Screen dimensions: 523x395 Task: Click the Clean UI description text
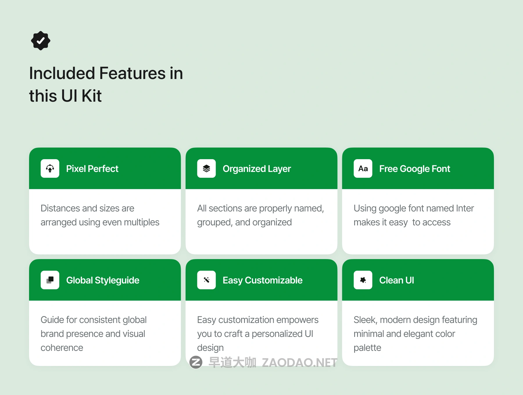415,334
